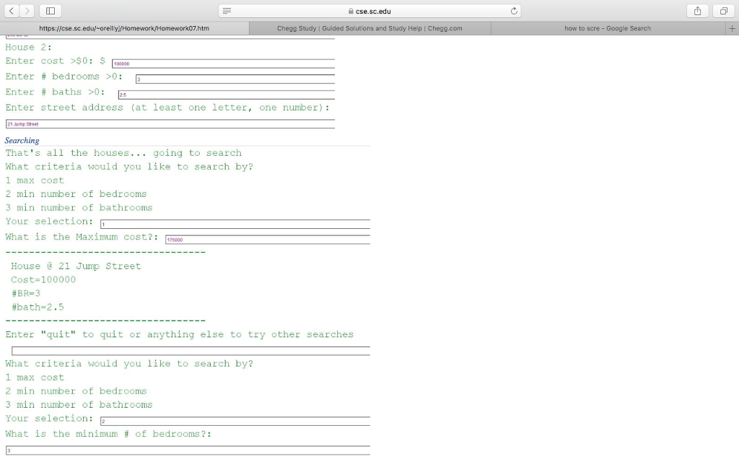Viewport: 739px width, 462px height.
Task: Click the Searching heading
Action: [22, 141]
